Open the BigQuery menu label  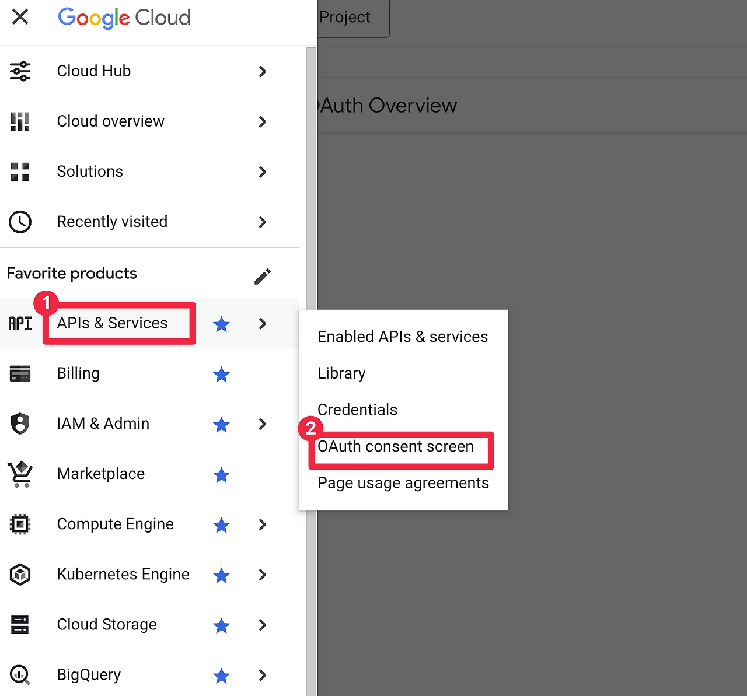tap(89, 675)
